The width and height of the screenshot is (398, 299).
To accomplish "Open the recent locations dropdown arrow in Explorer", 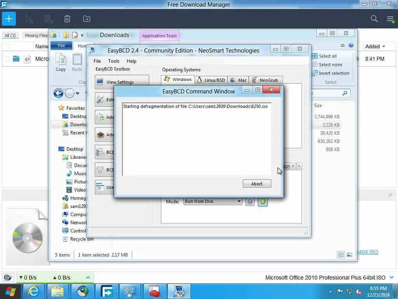I will point(78,93).
